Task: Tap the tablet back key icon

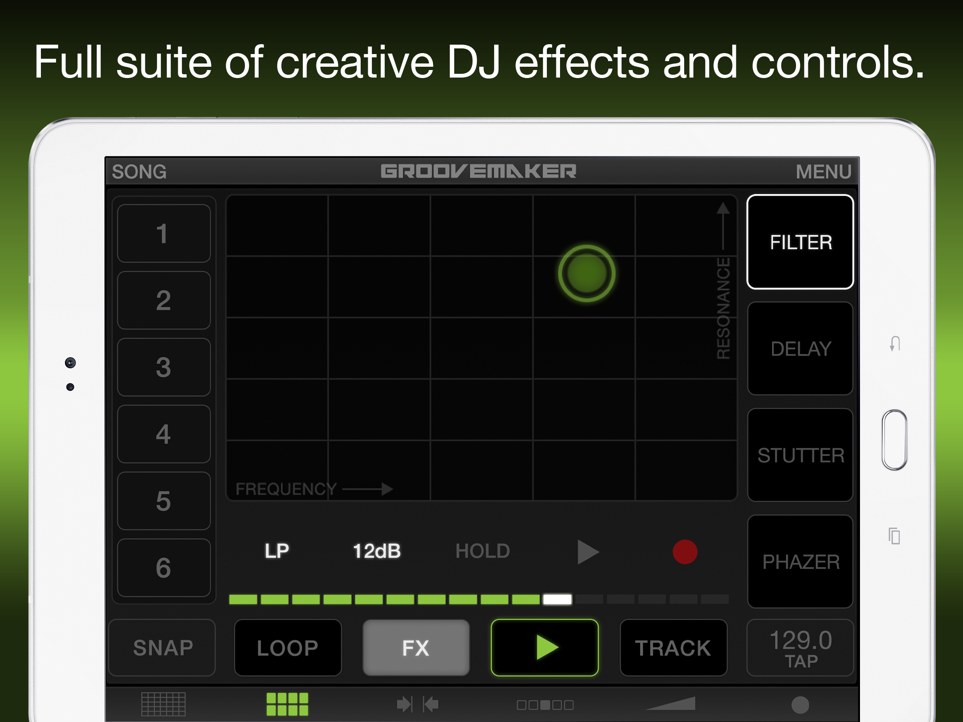Action: 895,344
